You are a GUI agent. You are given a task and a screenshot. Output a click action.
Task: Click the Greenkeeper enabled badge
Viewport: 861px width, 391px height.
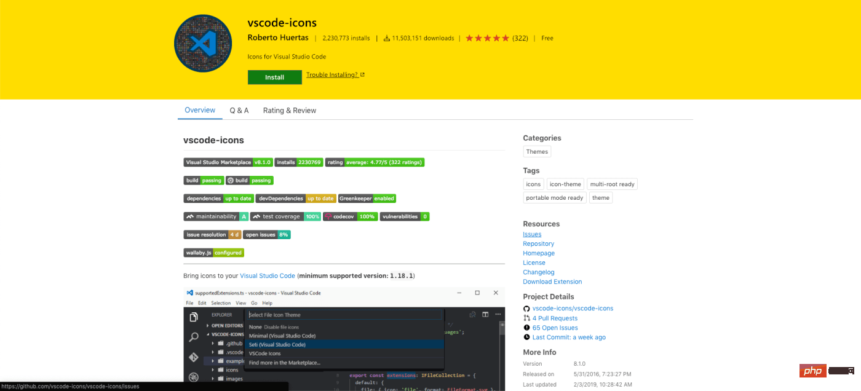367,199
